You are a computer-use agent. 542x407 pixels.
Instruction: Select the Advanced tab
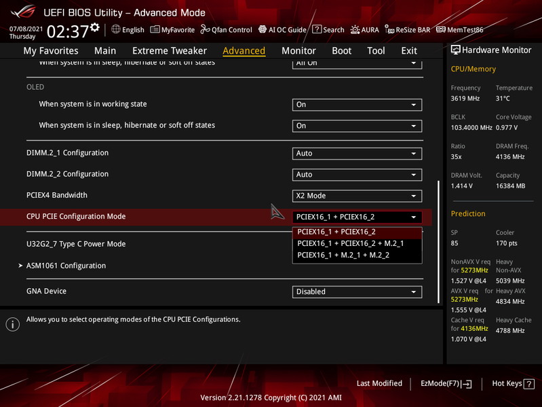pos(244,51)
